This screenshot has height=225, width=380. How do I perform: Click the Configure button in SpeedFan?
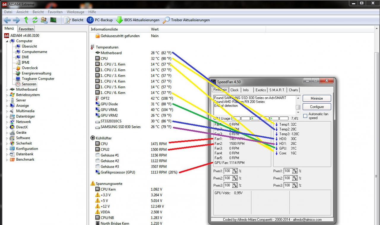pos(317,107)
